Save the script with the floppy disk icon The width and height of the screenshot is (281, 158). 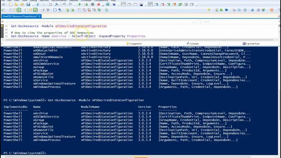(x=28, y=4)
